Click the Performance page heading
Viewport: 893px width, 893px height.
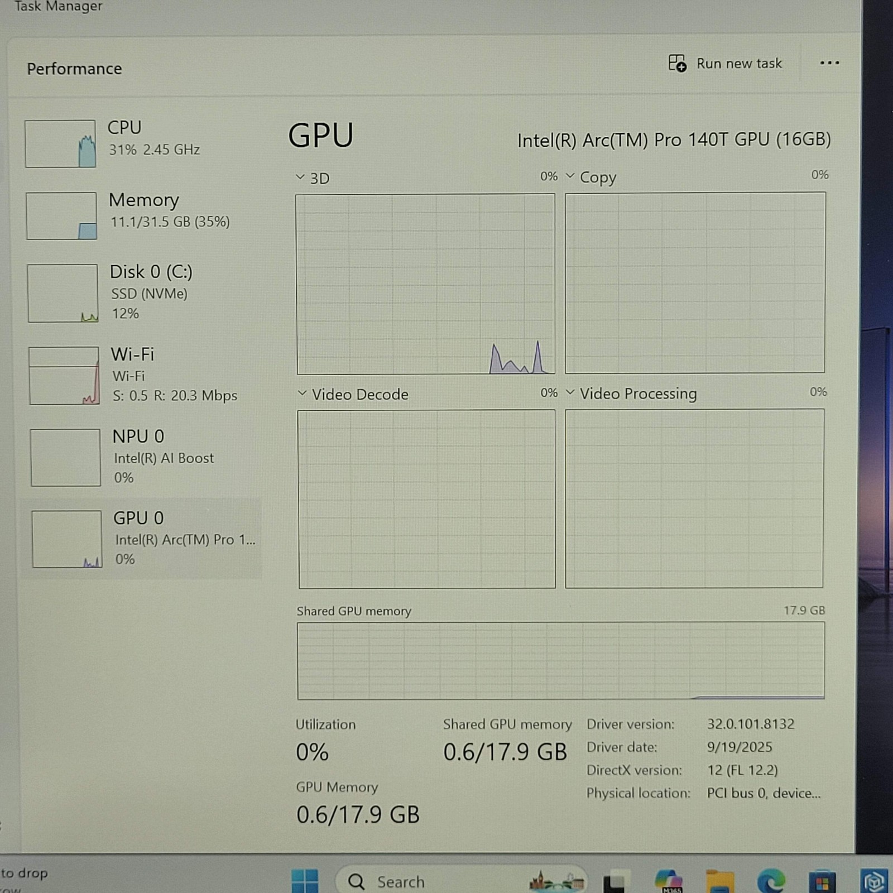pos(74,69)
